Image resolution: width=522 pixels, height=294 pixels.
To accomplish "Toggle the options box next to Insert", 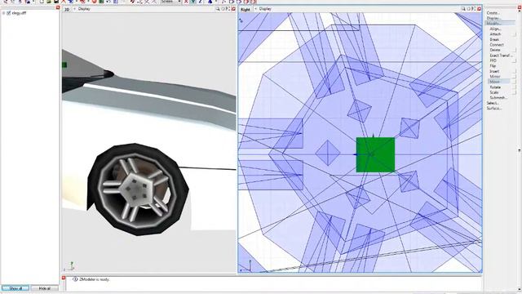I will point(514,71).
